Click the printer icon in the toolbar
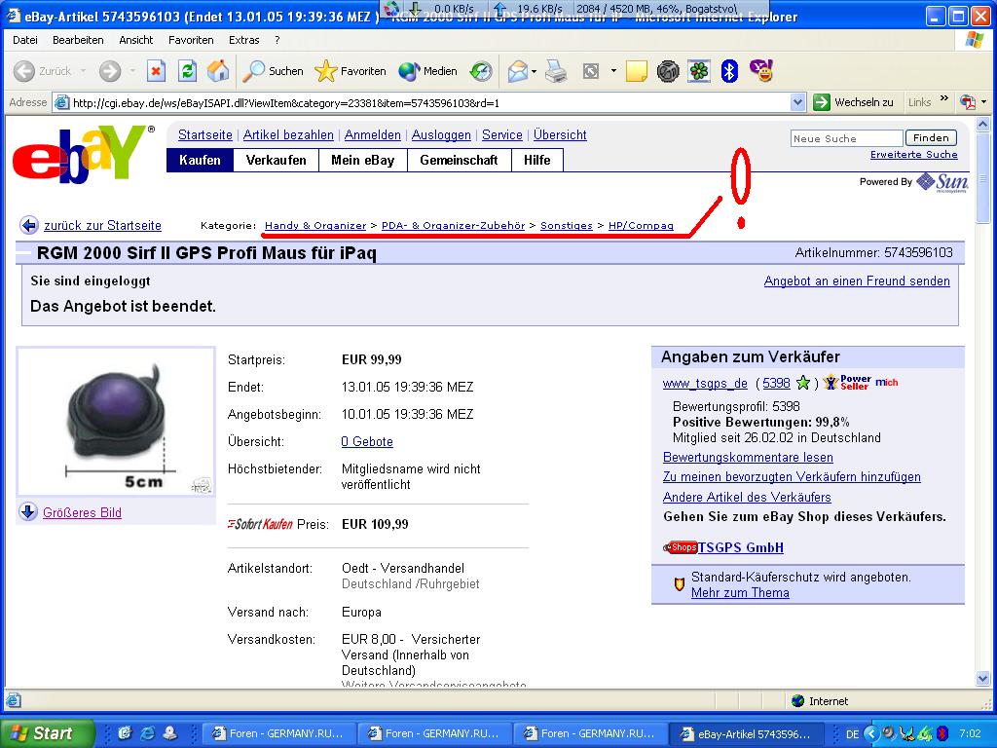 point(556,71)
